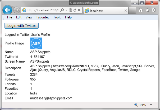This screenshot has width=160, height=110.
Task: Close the localhost tab
Action: pos(126,11)
